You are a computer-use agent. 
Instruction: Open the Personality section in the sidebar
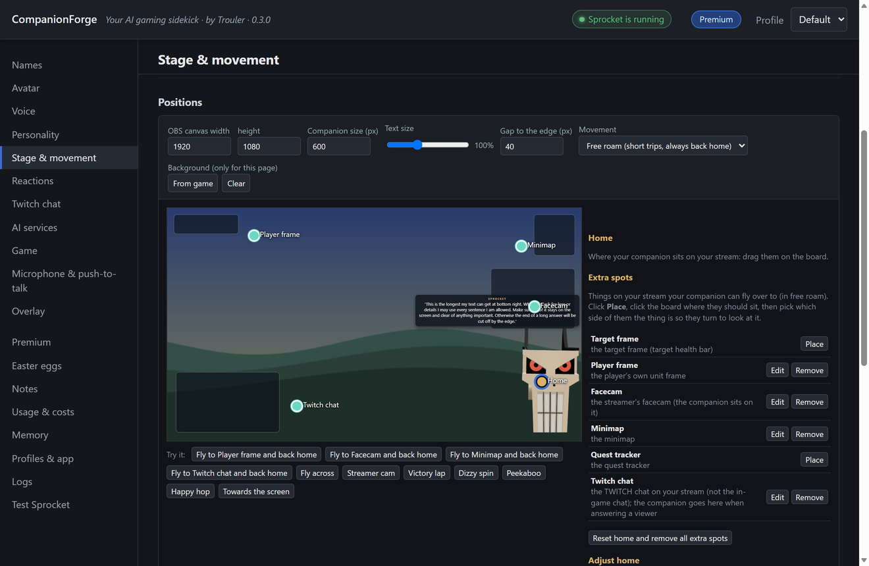[x=68, y=135]
